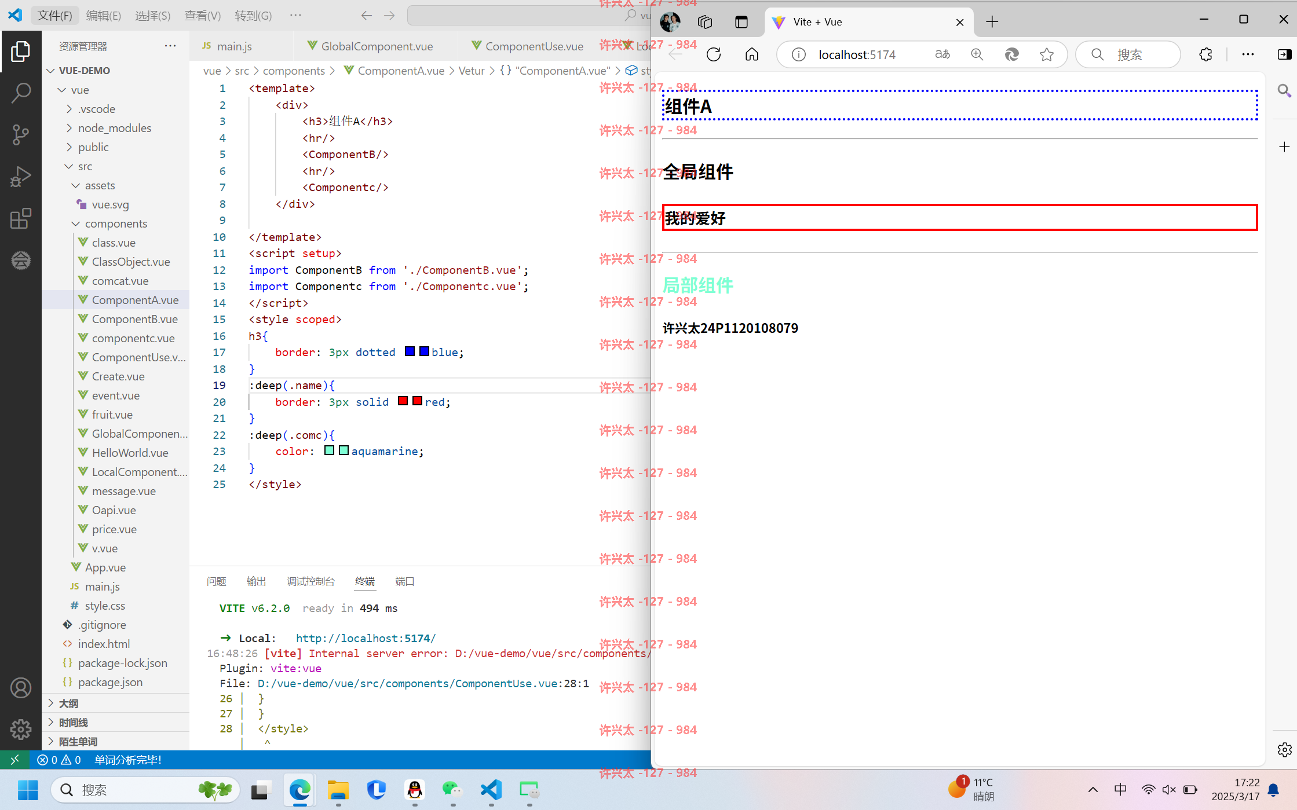The image size is (1297, 810).
Task: Switch to the 问题 problems panel tab
Action: pos(216,581)
